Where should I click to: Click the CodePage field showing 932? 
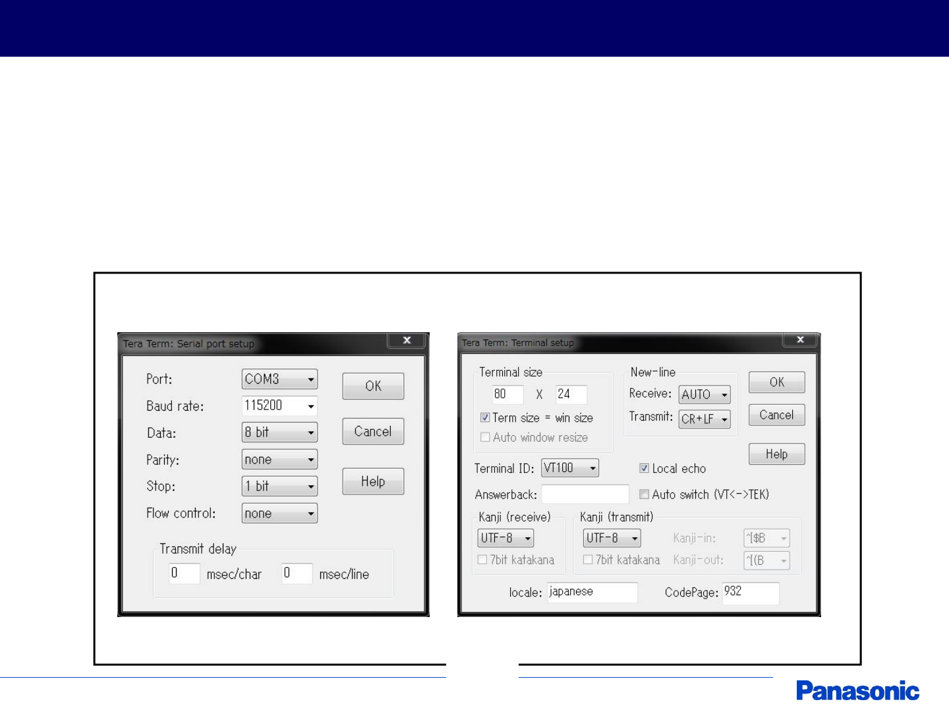[751, 592]
